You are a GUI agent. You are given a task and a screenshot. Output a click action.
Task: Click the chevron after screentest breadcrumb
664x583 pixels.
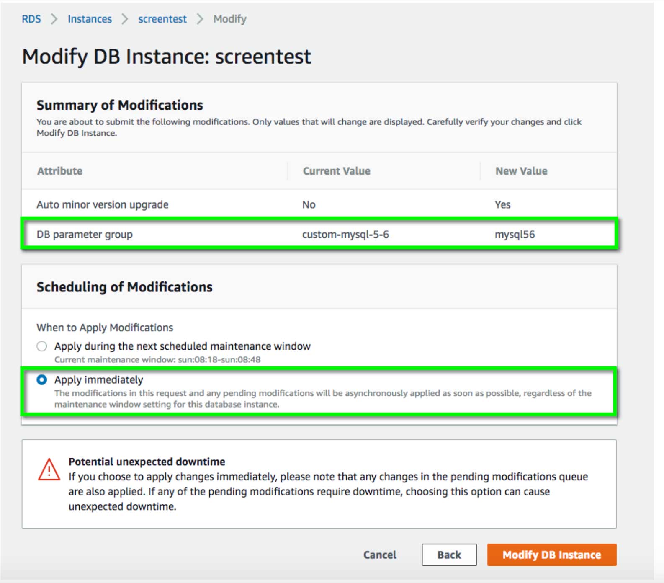(200, 19)
